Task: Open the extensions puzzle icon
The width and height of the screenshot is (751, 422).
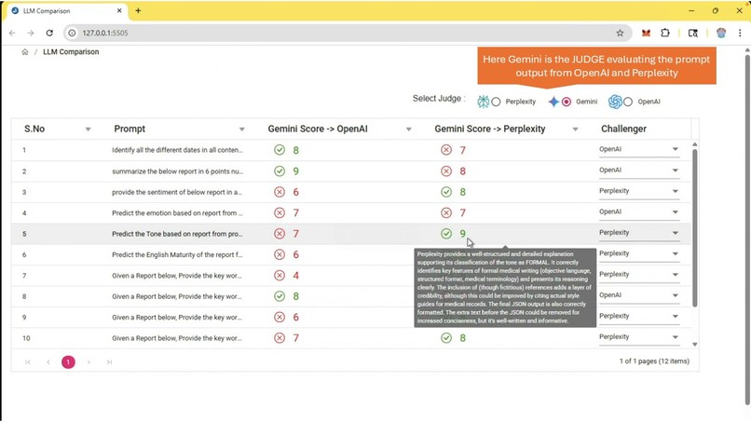Action: [x=664, y=33]
